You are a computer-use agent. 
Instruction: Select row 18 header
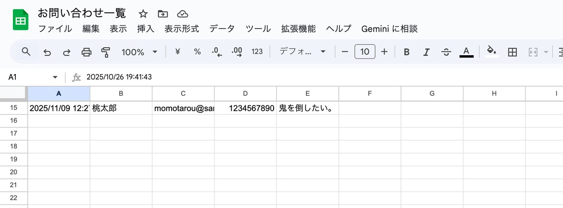click(13, 146)
